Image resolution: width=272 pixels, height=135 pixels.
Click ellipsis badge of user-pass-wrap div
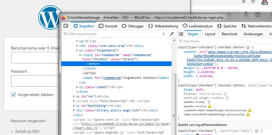coord(130,46)
